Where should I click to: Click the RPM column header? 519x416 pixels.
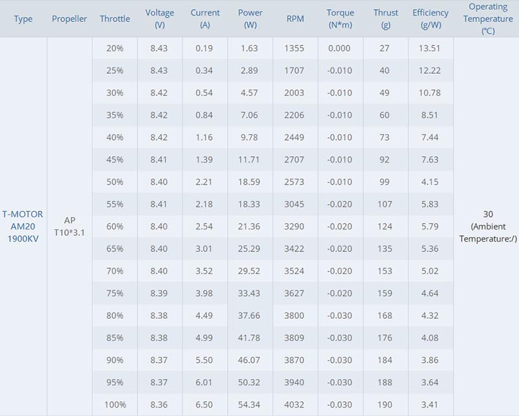(295, 19)
